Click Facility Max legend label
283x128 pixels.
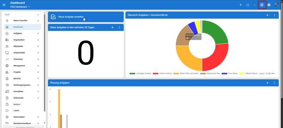coord(270,73)
